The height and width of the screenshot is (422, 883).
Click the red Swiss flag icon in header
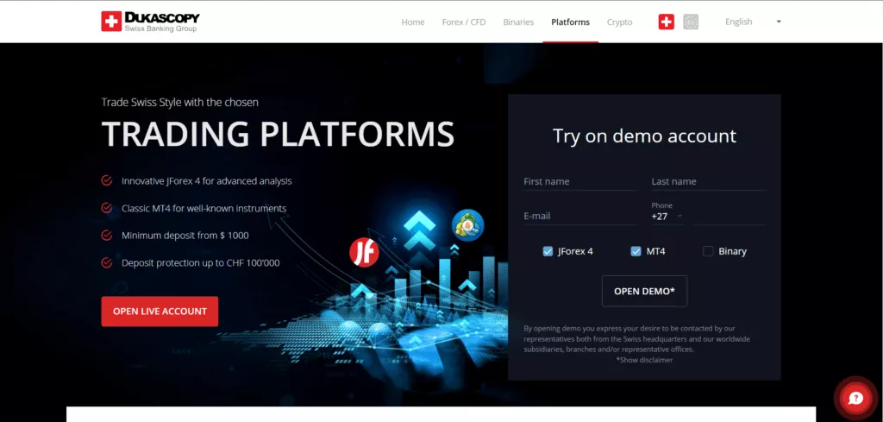click(667, 22)
